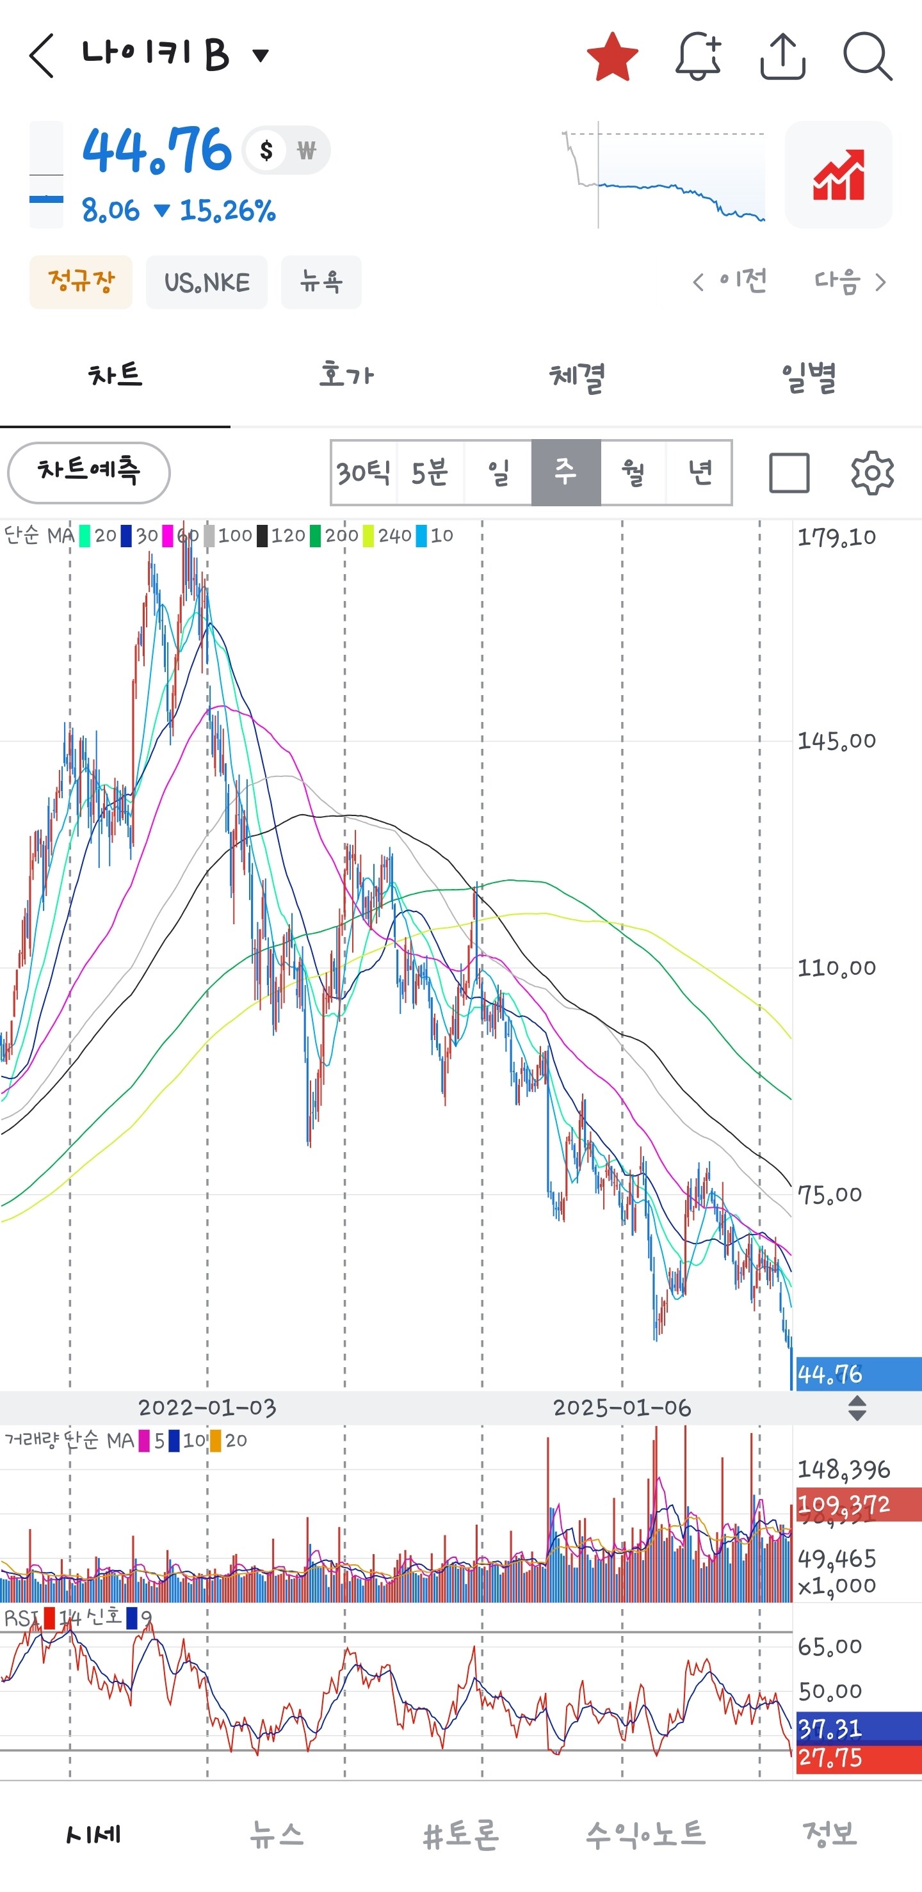Tap the MA 200 green color swatch
The image size is (922, 1892).
pyautogui.click(x=315, y=536)
